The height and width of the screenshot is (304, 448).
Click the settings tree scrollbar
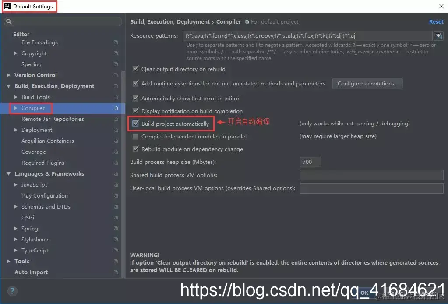click(x=123, y=174)
